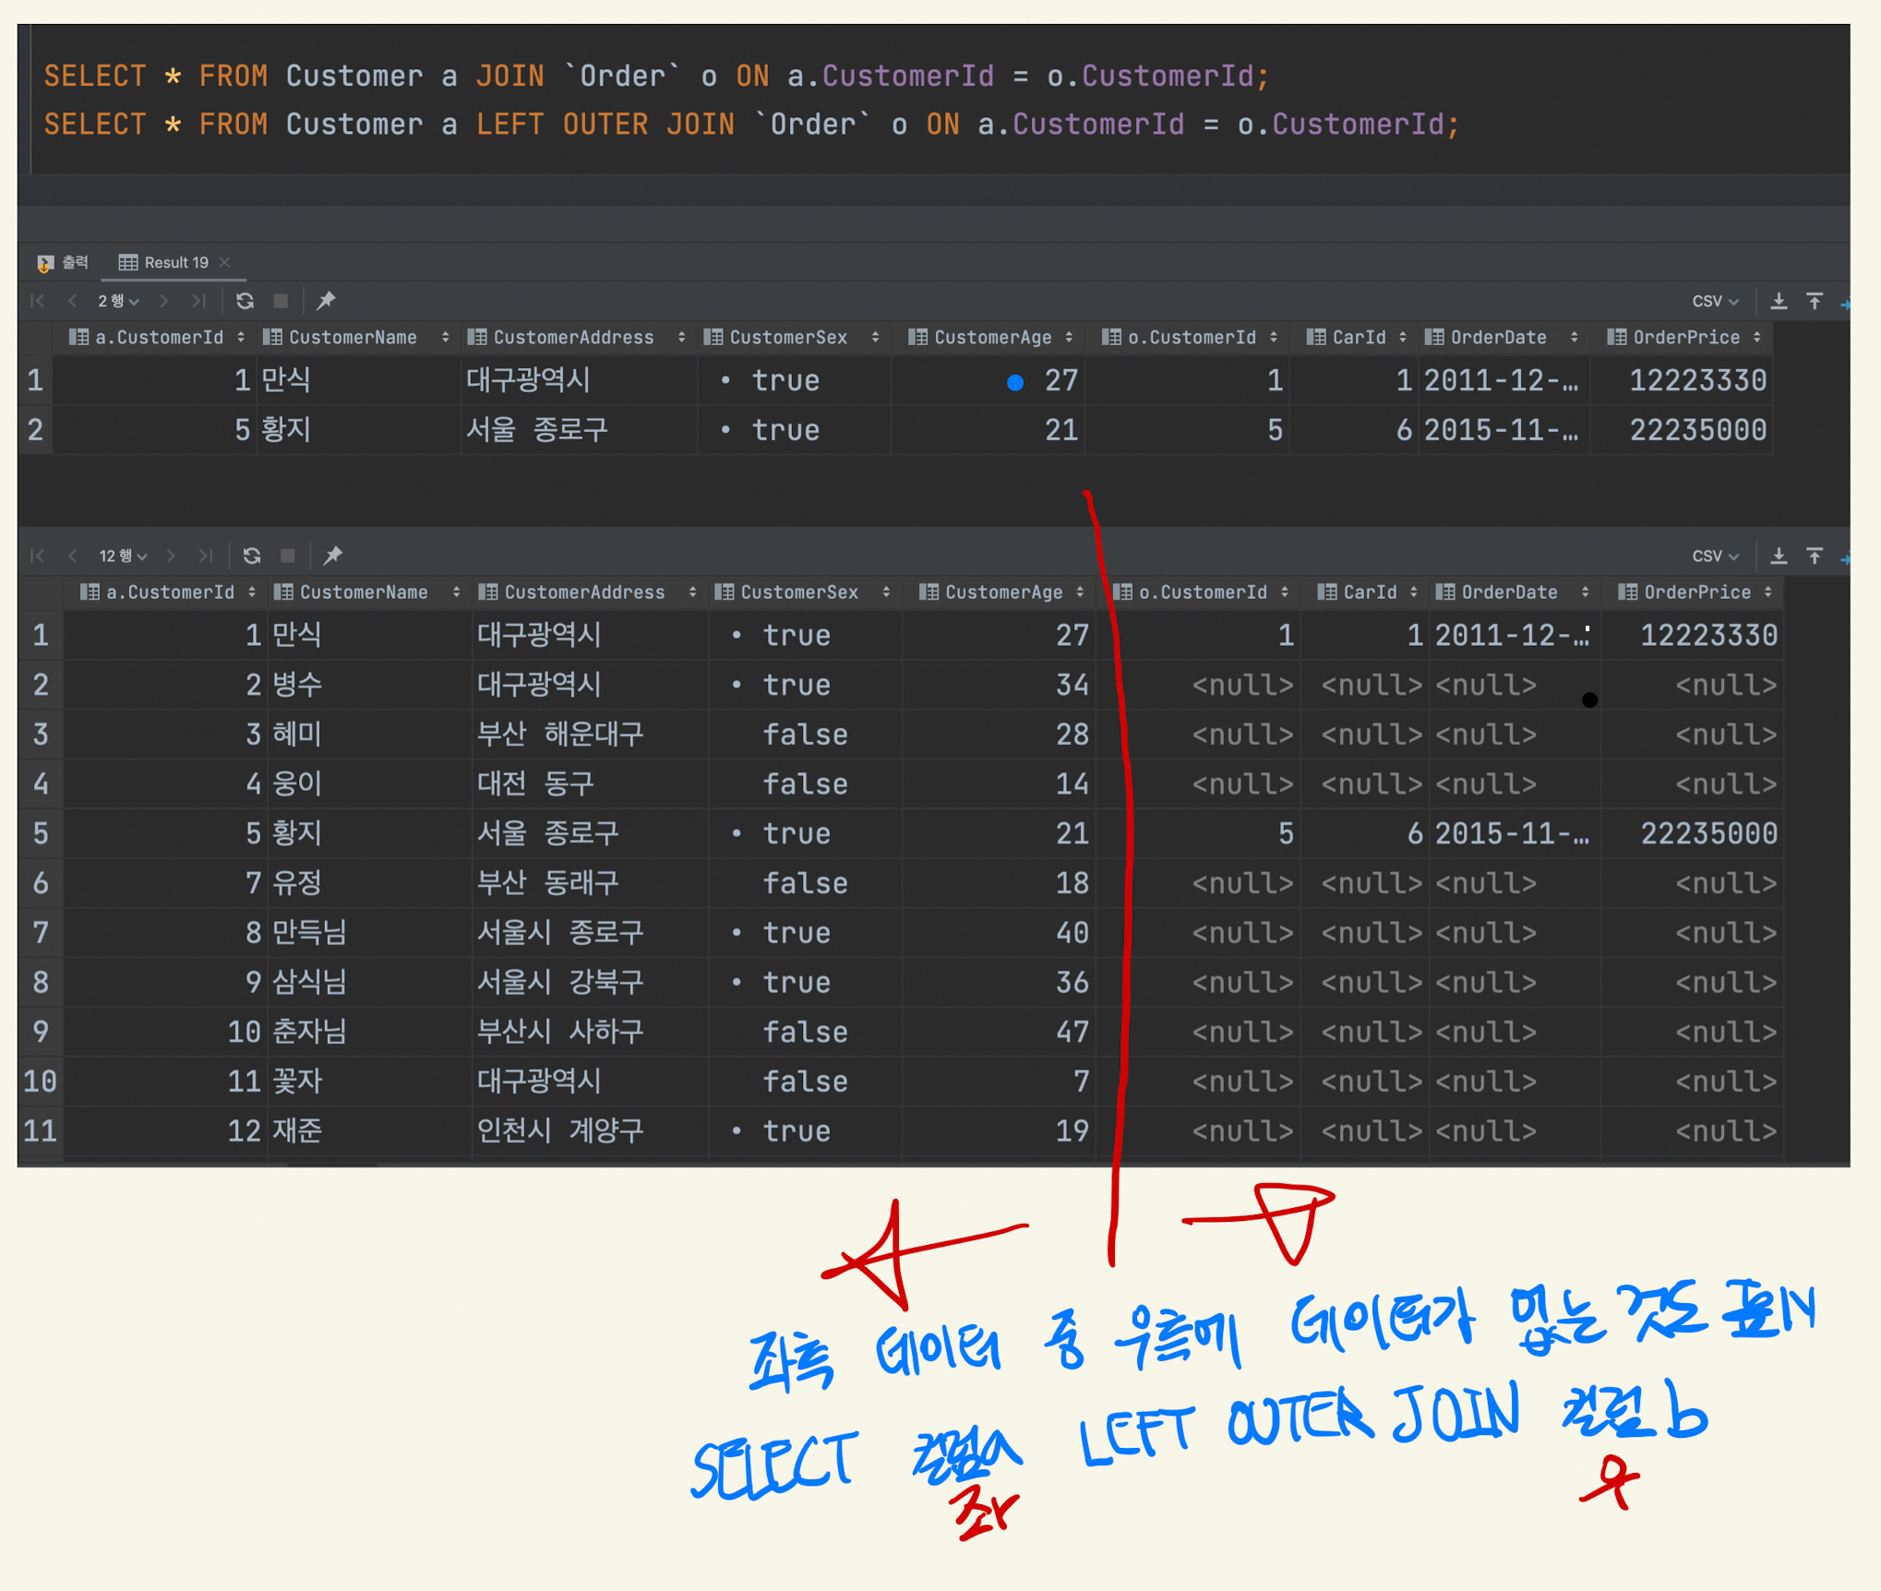The width and height of the screenshot is (1881, 1591).
Task: Expand the 12 행 page size dropdown
Action: point(123,556)
